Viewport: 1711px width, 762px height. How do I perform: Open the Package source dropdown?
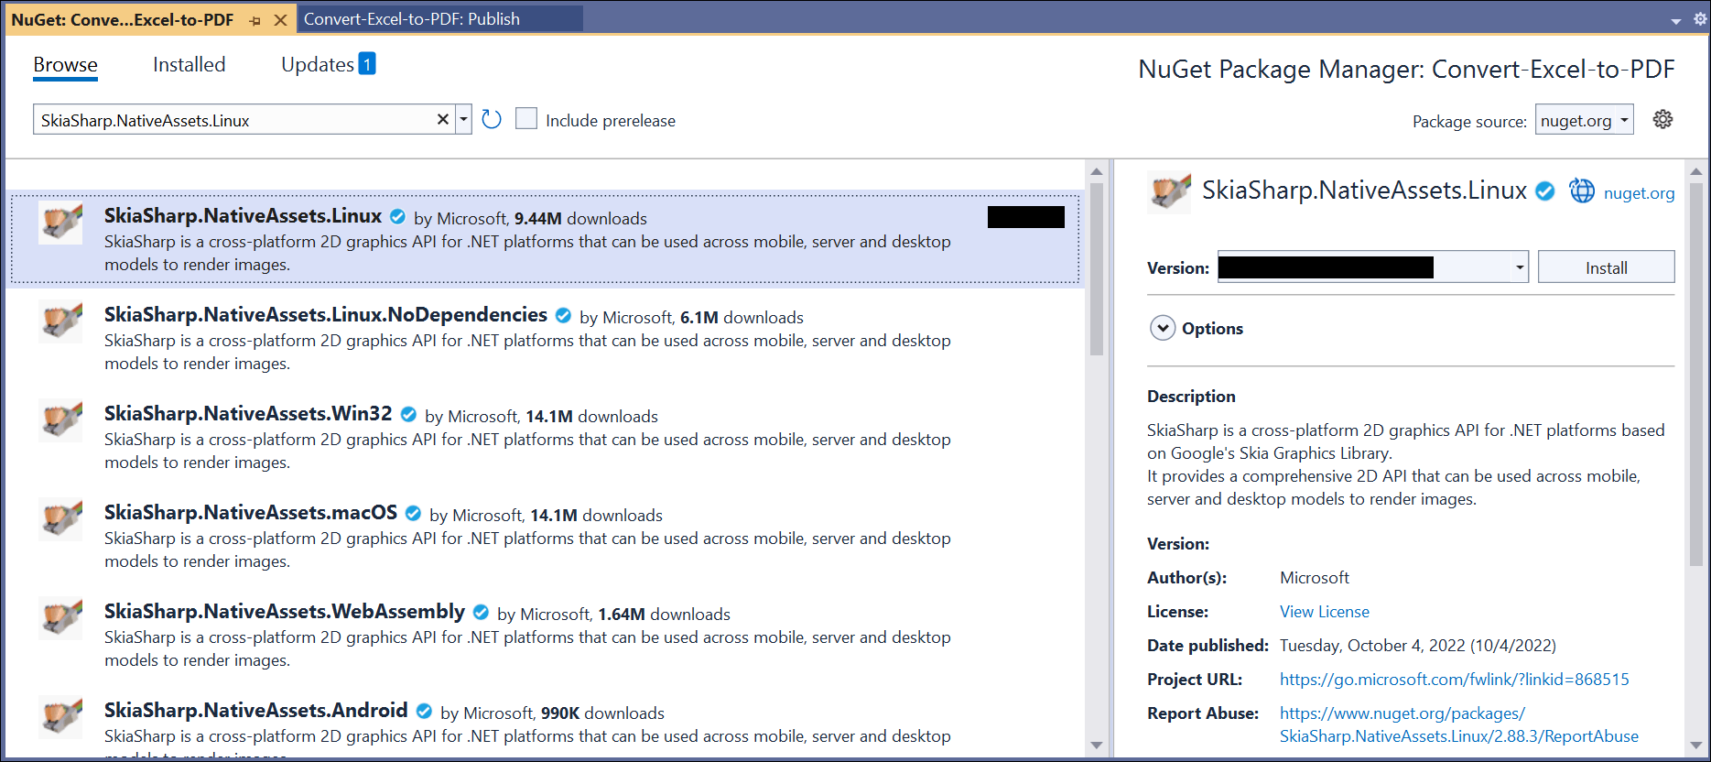tap(1584, 120)
